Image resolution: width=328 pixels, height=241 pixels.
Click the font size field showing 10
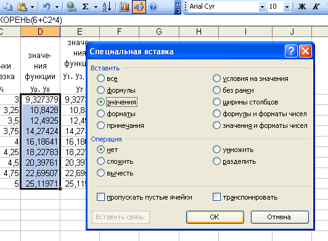coord(276,7)
